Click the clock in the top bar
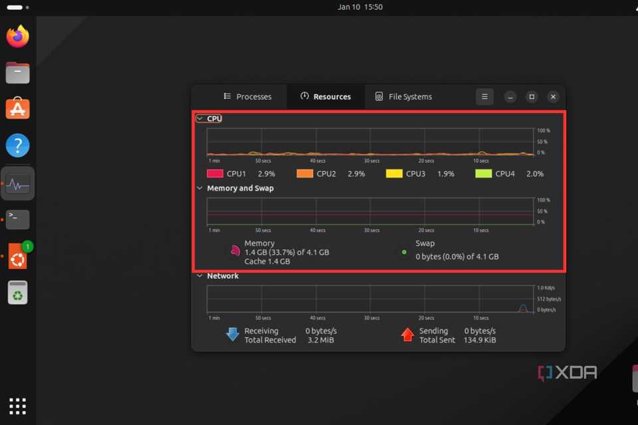 (x=360, y=7)
